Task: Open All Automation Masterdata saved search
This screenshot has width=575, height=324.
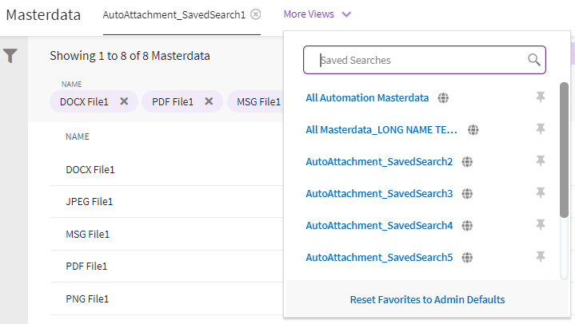Action: tap(367, 98)
